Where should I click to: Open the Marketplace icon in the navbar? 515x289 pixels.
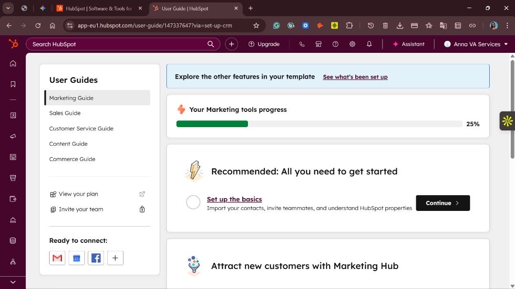point(318,44)
